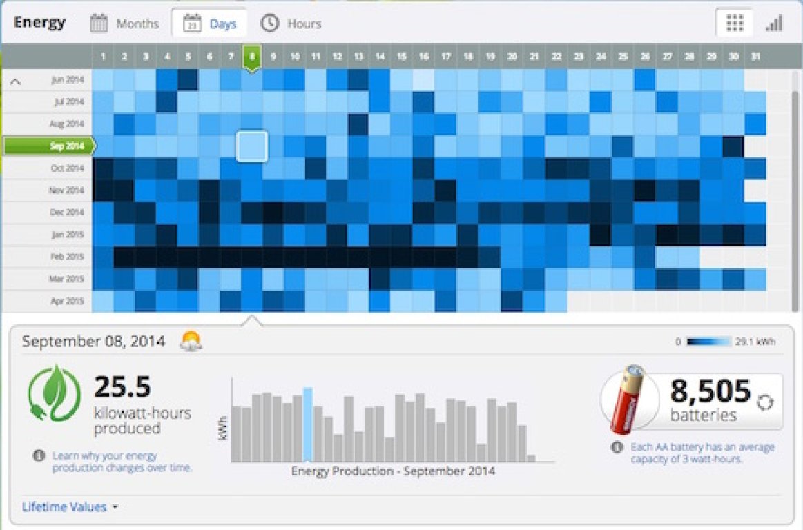Select the Mar 2015 row label
This screenshot has width=803, height=530.
pyautogui.click(x=66, y=279)
